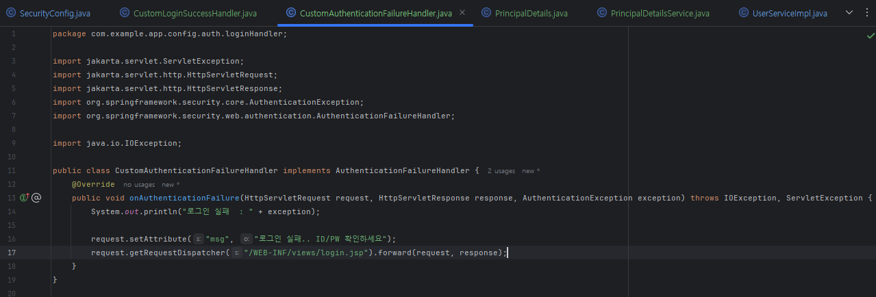Screen dimensions: 876x297
Task: Click the "implements" keyword on line 11
Action: [307, 170]
